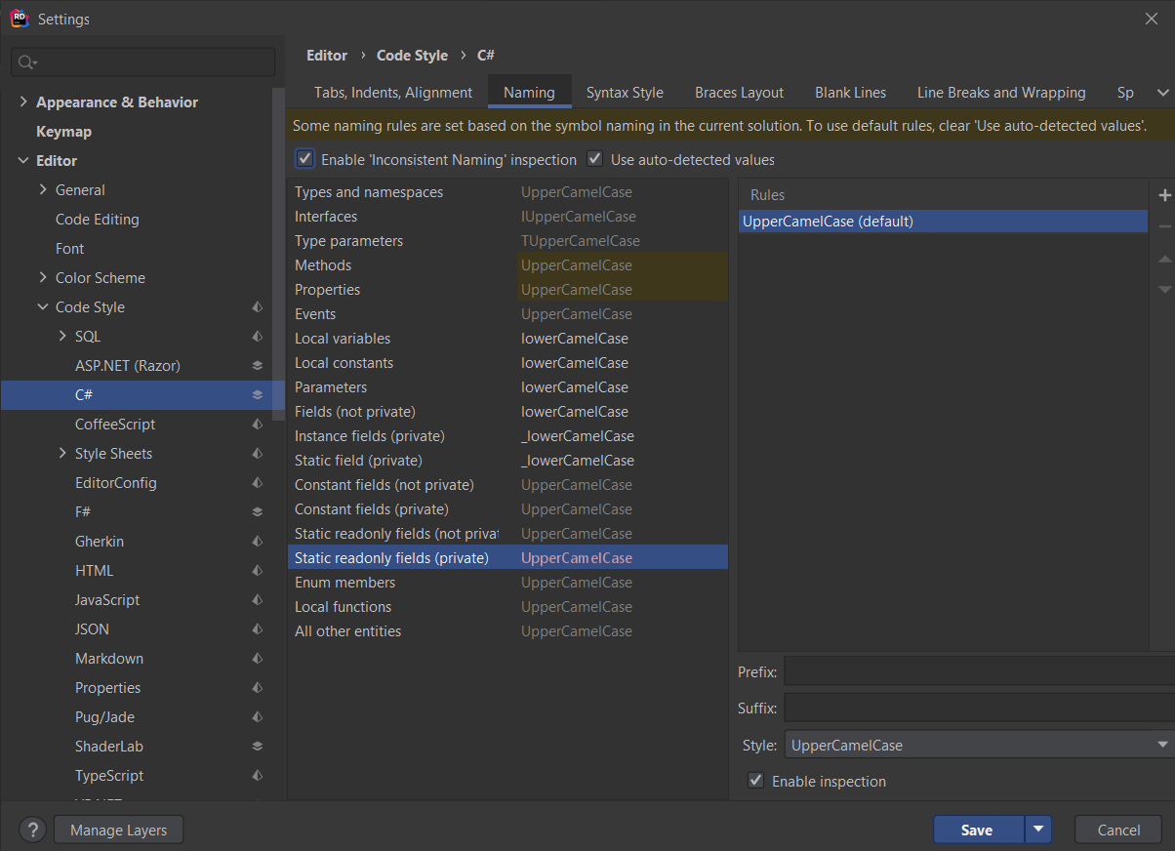Collapse the Editor tree section
The height and width of the screenshot is (851, 1175).
23,160
